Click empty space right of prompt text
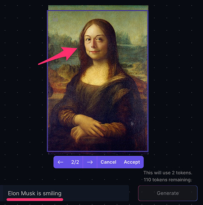 (x=96, y=193)
